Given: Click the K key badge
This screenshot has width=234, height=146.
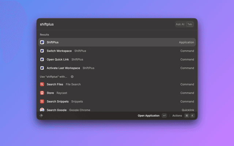Looking at the screenshot, I should pyautogui.click(x=192, y=116).
